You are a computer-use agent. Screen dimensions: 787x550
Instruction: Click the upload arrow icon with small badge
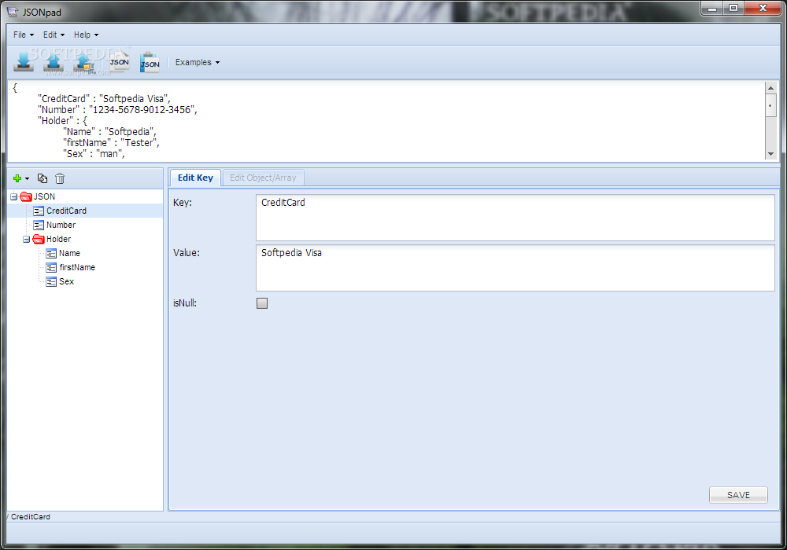coord(83,62)
